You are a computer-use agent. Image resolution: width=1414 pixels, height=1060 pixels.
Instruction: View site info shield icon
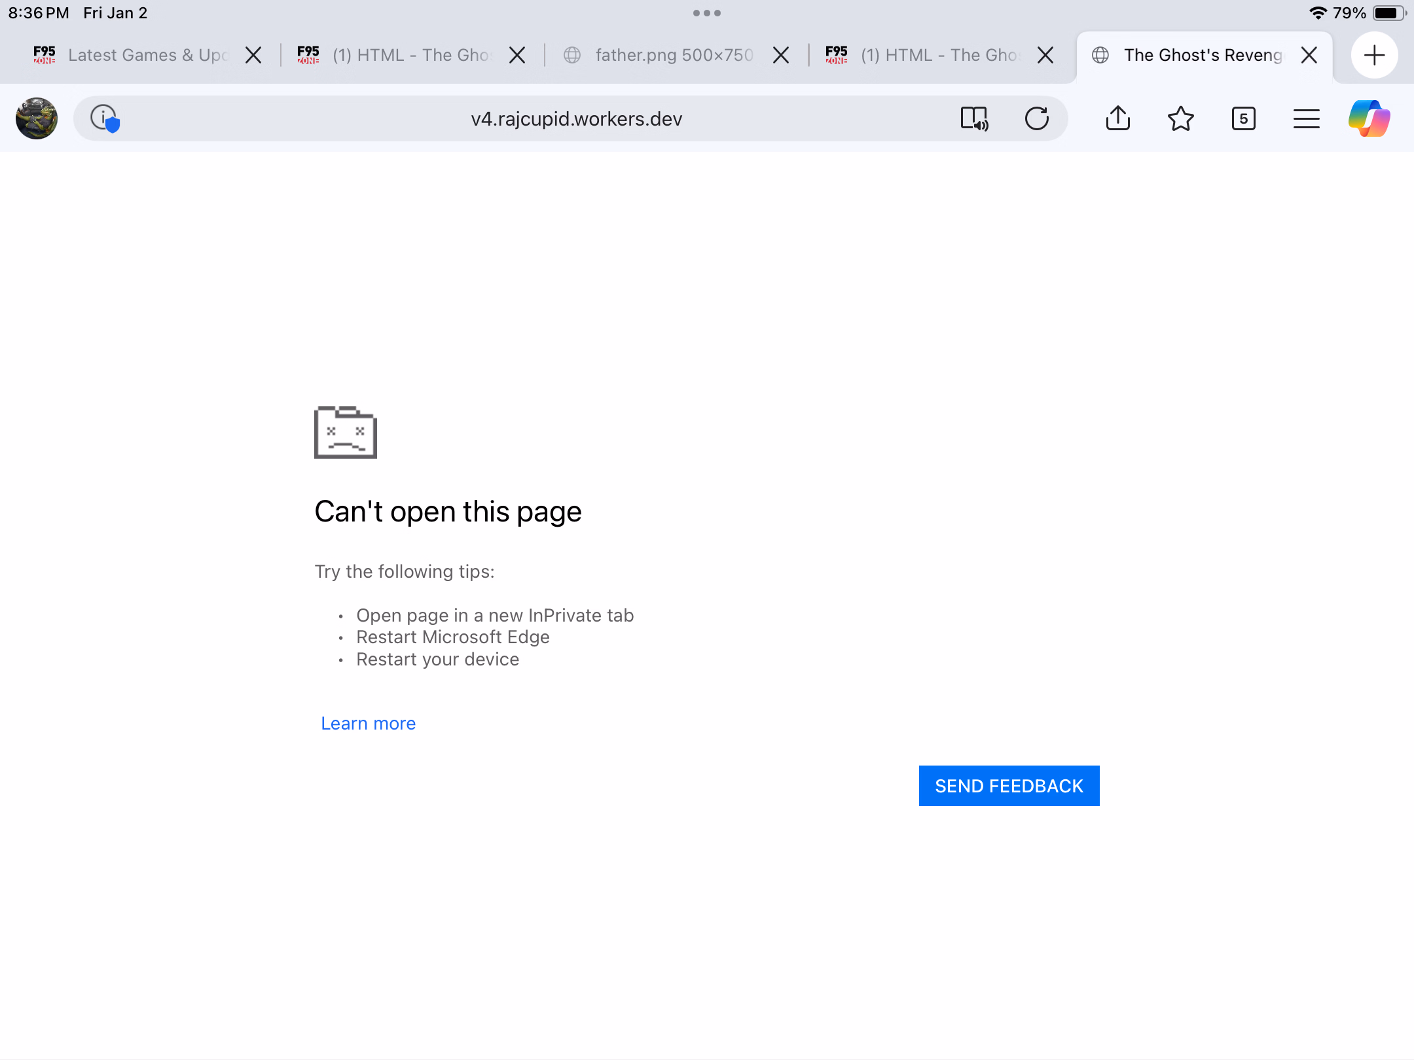[105, 118]
